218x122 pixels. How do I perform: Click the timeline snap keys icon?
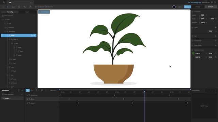(37, 90)
